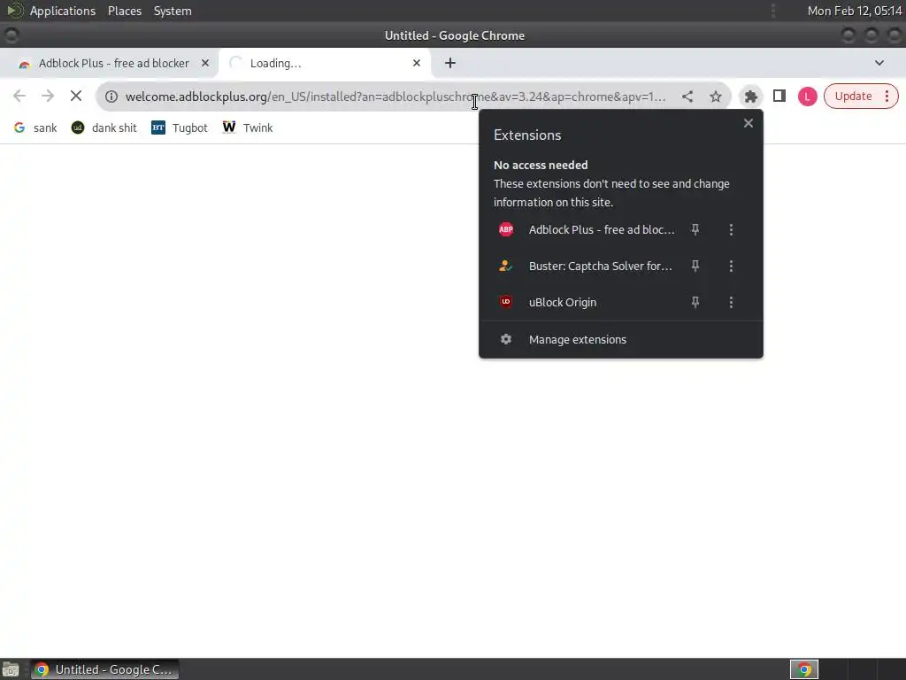Open more options for Buster

[x=731, y=266]
